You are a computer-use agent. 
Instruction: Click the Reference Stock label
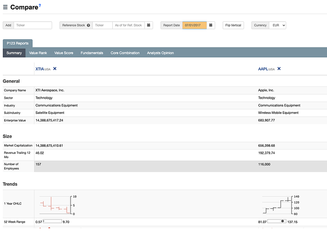[73, 25]
